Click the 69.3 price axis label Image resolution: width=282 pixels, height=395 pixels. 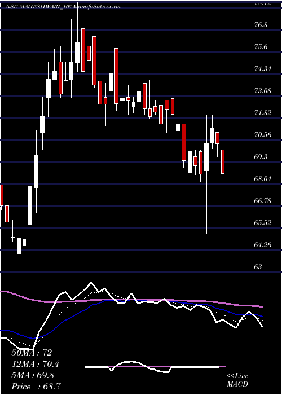click(261, 157)
